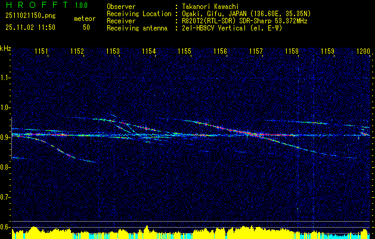Click the 1154 time axis marker
The image size is (375, 239).
click(149, 51)
